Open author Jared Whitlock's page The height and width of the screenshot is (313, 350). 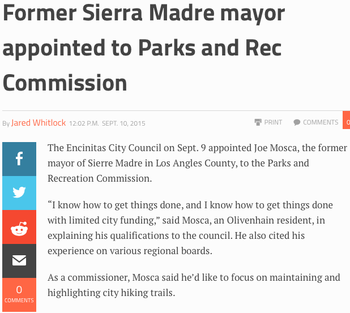(x=39, y=123)
